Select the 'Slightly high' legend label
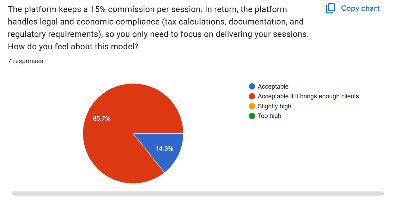The image size is (393, 208). (x=274, y=106)
